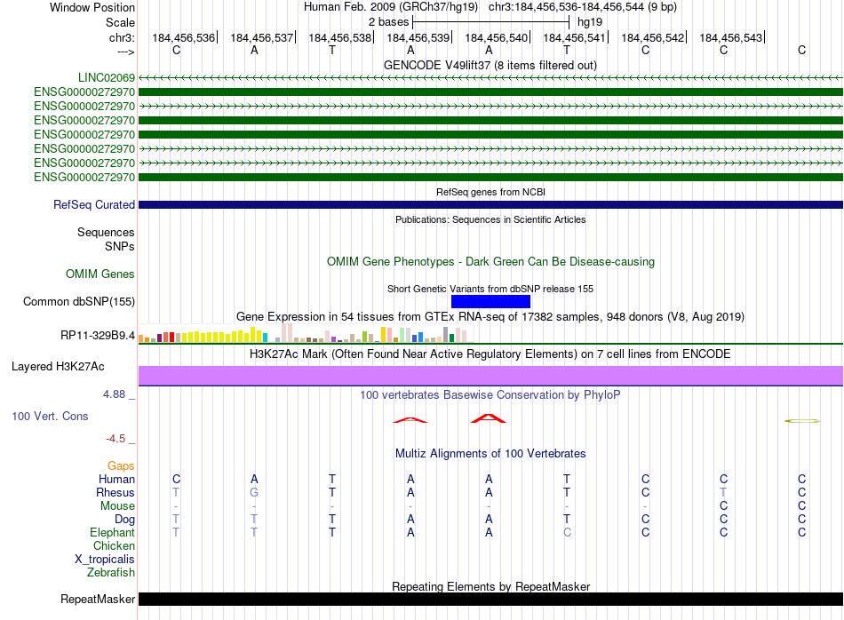Click the RefSeq Curated track label
844x620 pixels.
[x=94, y=205]
